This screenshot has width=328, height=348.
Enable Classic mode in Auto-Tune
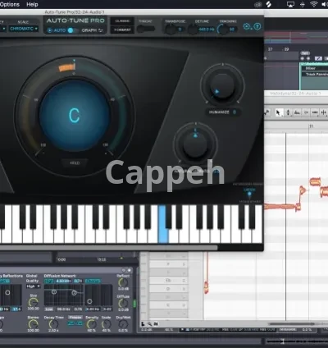pyautogui.click(x=122, y=21)
